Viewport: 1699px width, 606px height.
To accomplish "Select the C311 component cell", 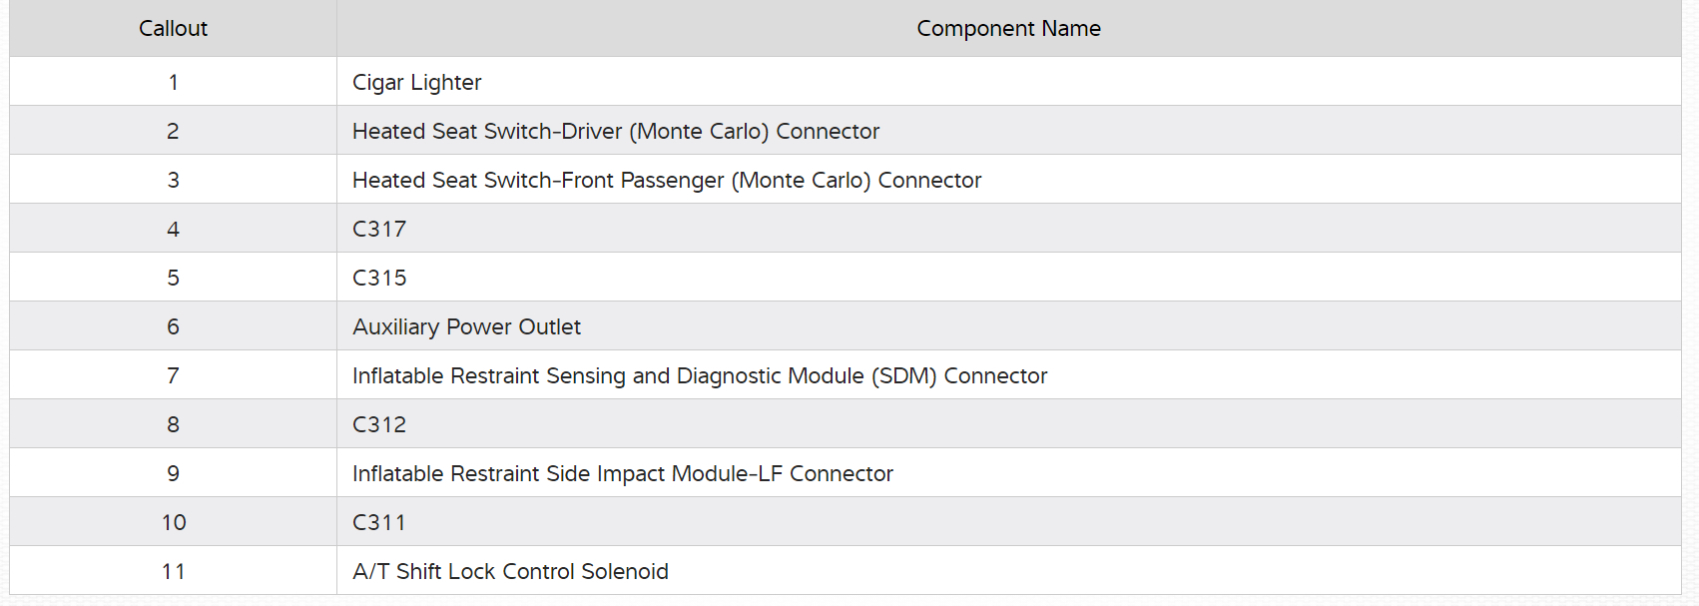I will click(379, 523).
